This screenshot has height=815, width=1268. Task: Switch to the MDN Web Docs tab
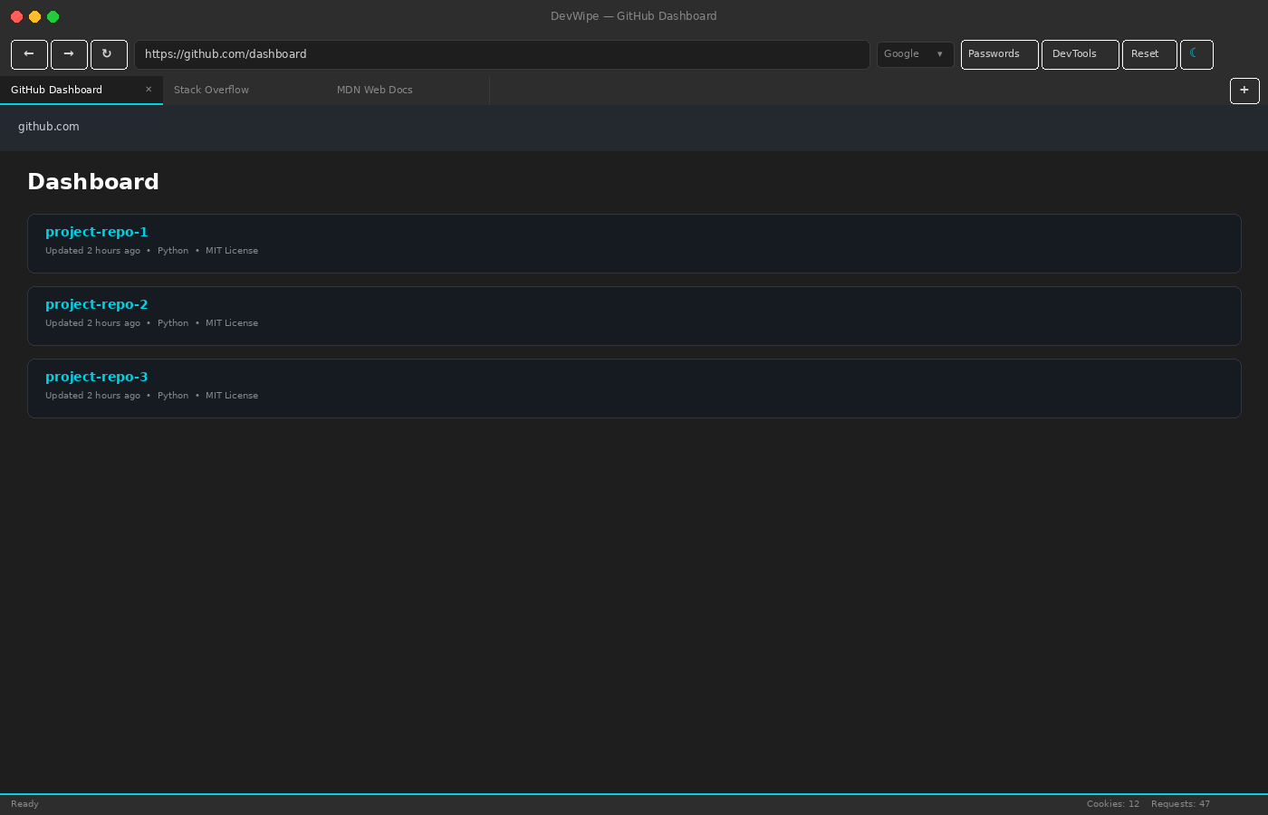point(375,90)
